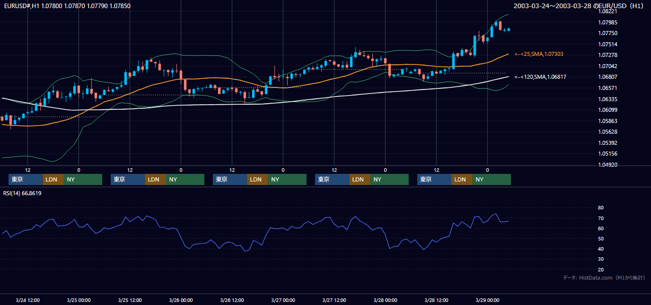Click the 3/26 12:00 date label

[x=232, y=300]
